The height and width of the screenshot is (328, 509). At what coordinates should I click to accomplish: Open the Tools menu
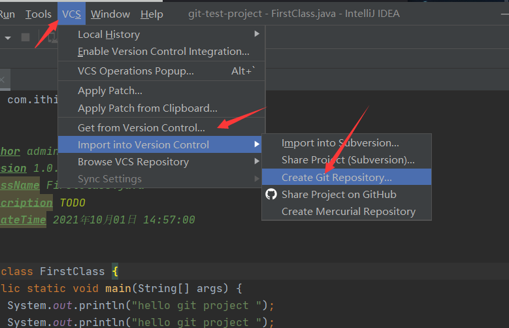pos(39,14)
